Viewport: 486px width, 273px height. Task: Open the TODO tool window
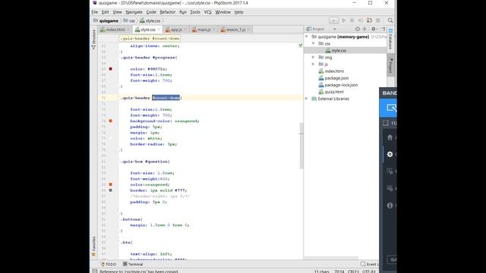[109, 265]
